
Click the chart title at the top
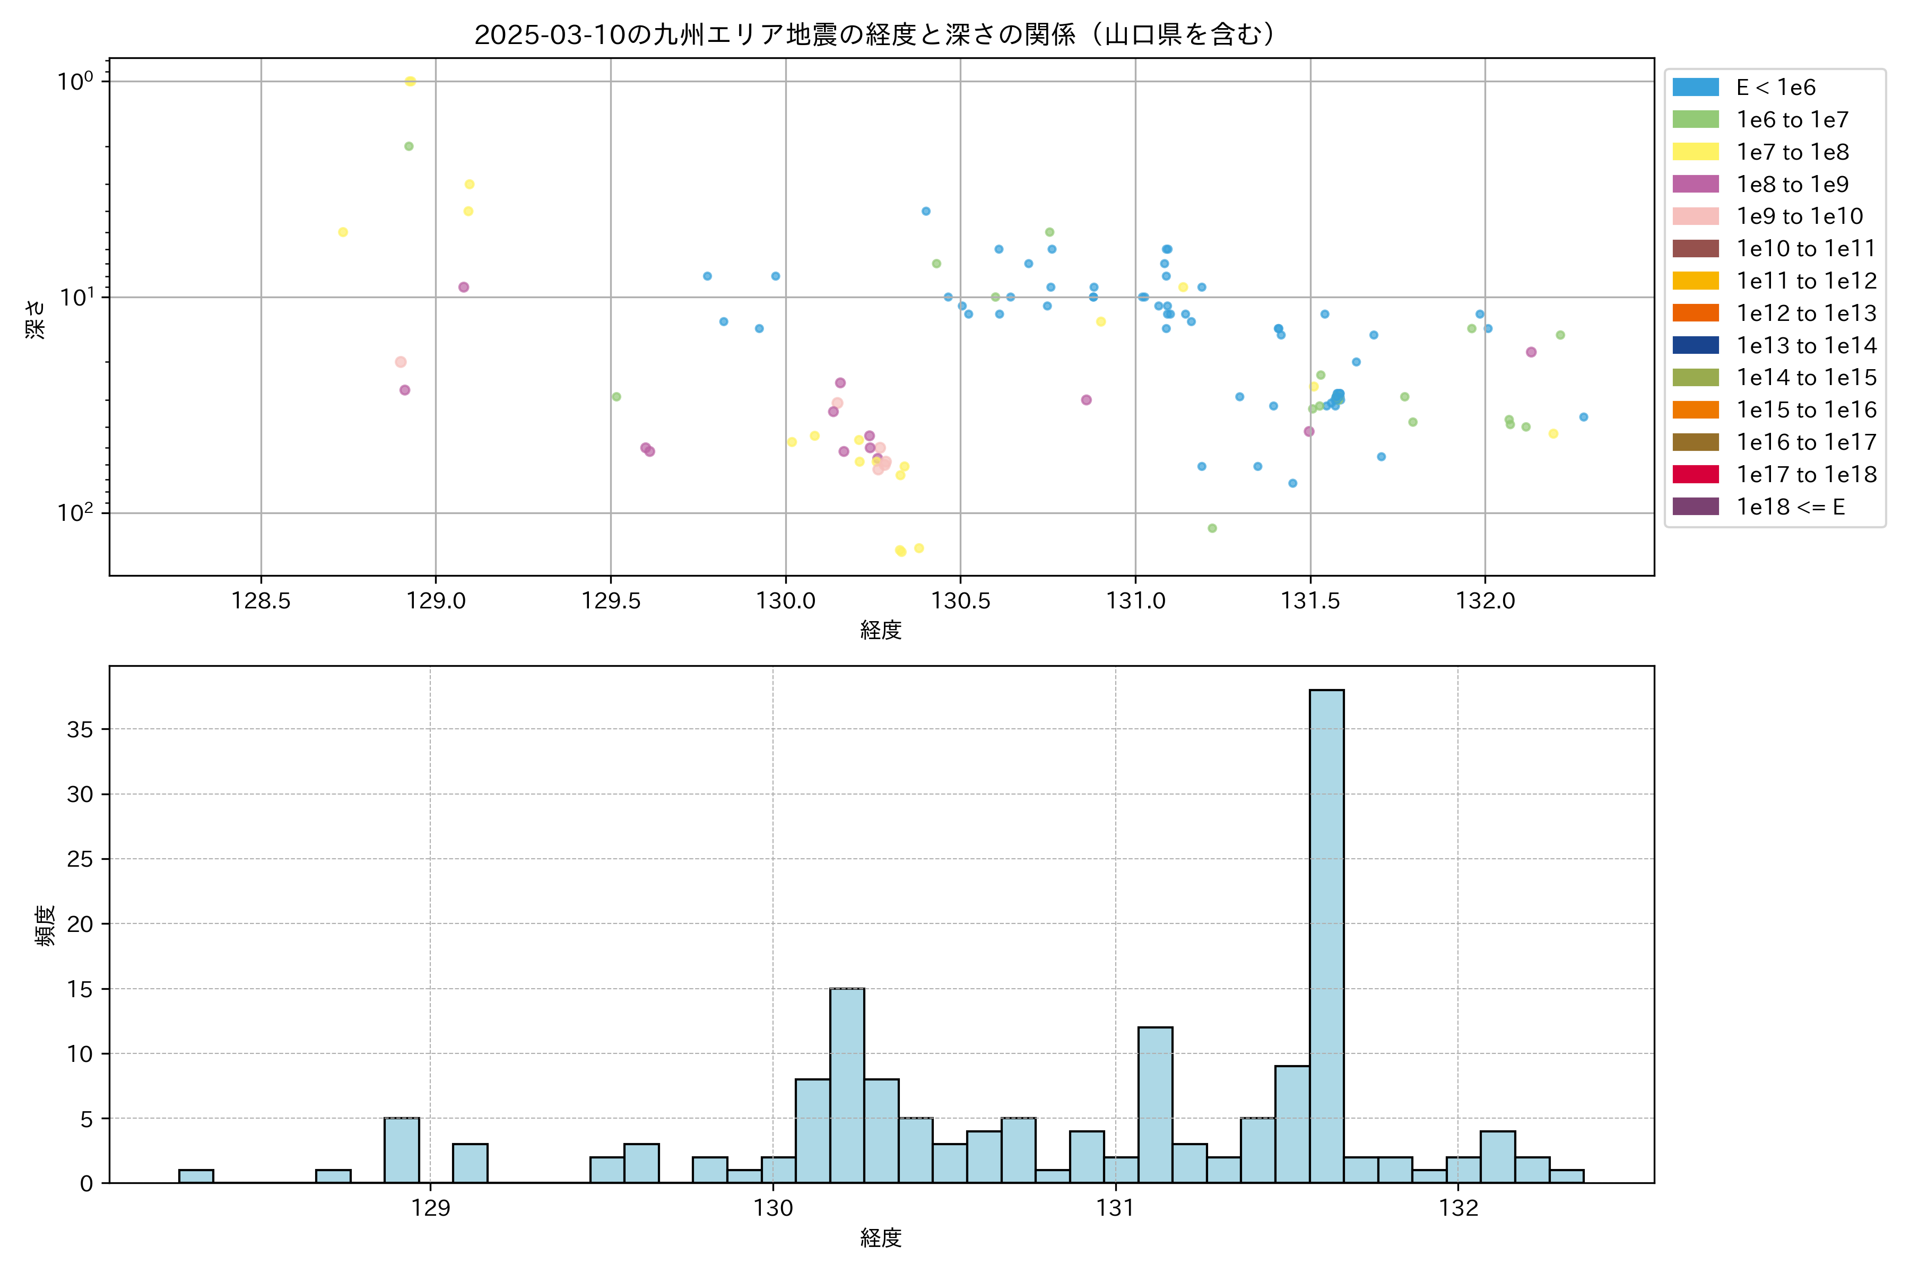[880, 34]
